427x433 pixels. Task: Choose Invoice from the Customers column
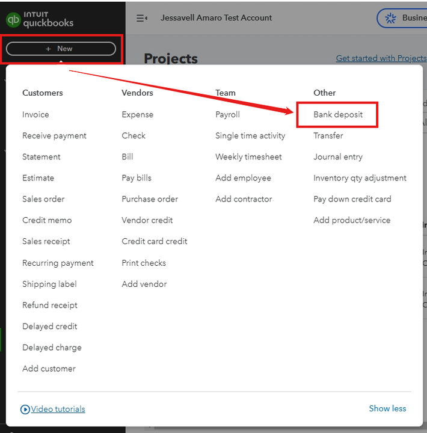(x=35, y=114)
